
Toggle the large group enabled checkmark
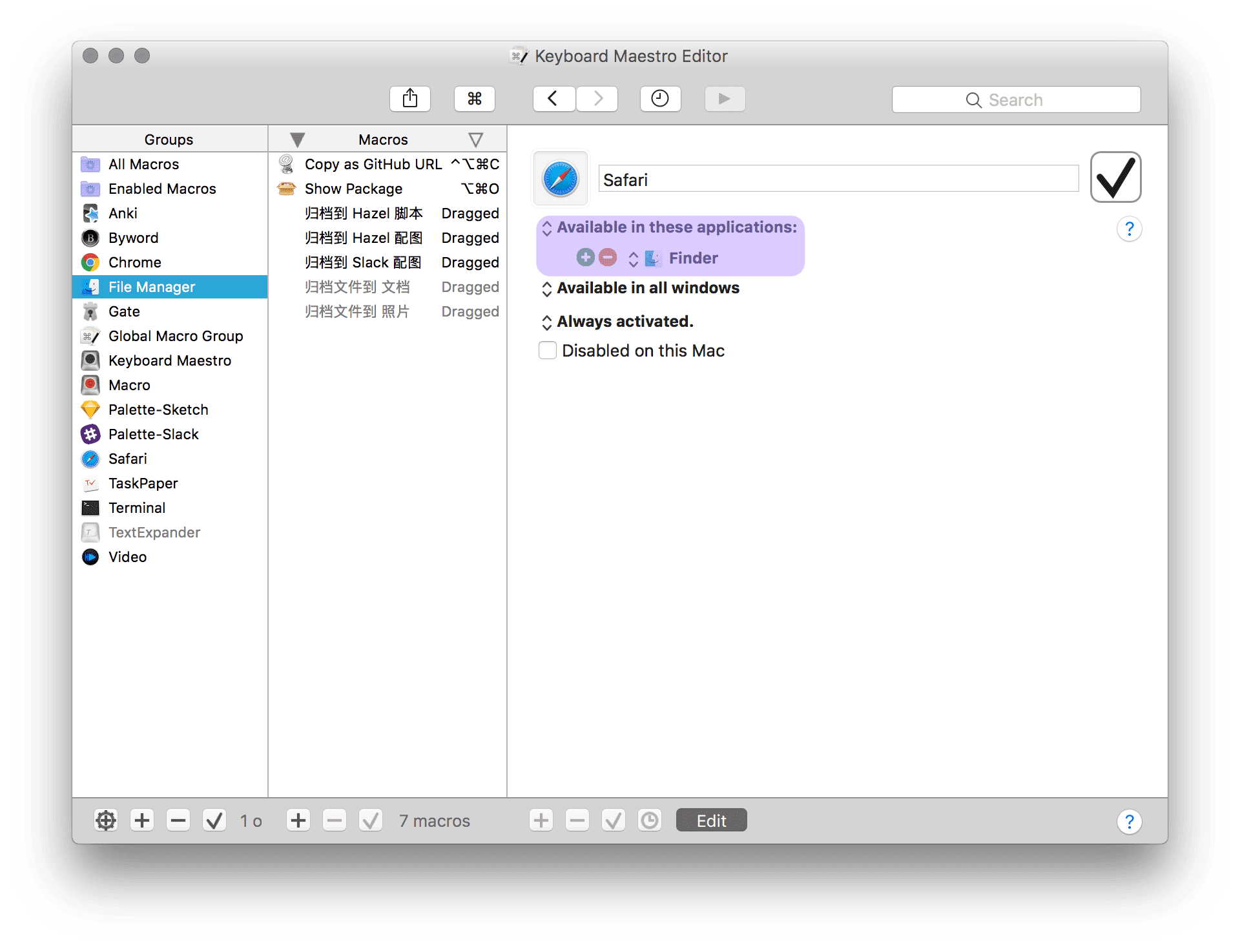point(1115,178)
